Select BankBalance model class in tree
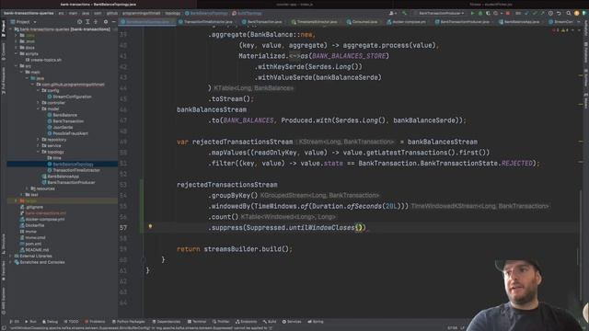 [64, 115]
